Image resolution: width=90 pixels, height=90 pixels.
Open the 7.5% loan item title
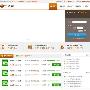pyautogui.click(x=16, y=71)
